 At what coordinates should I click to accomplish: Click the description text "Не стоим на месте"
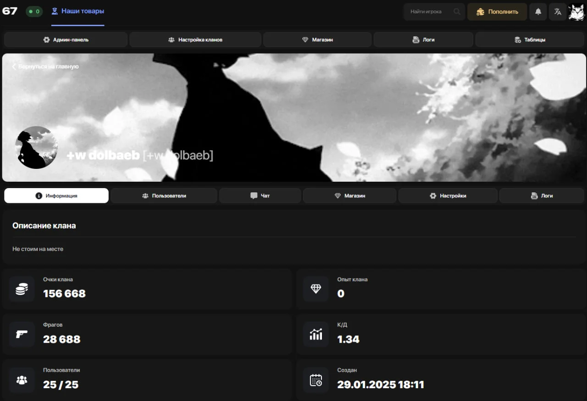tap(38, 249)
